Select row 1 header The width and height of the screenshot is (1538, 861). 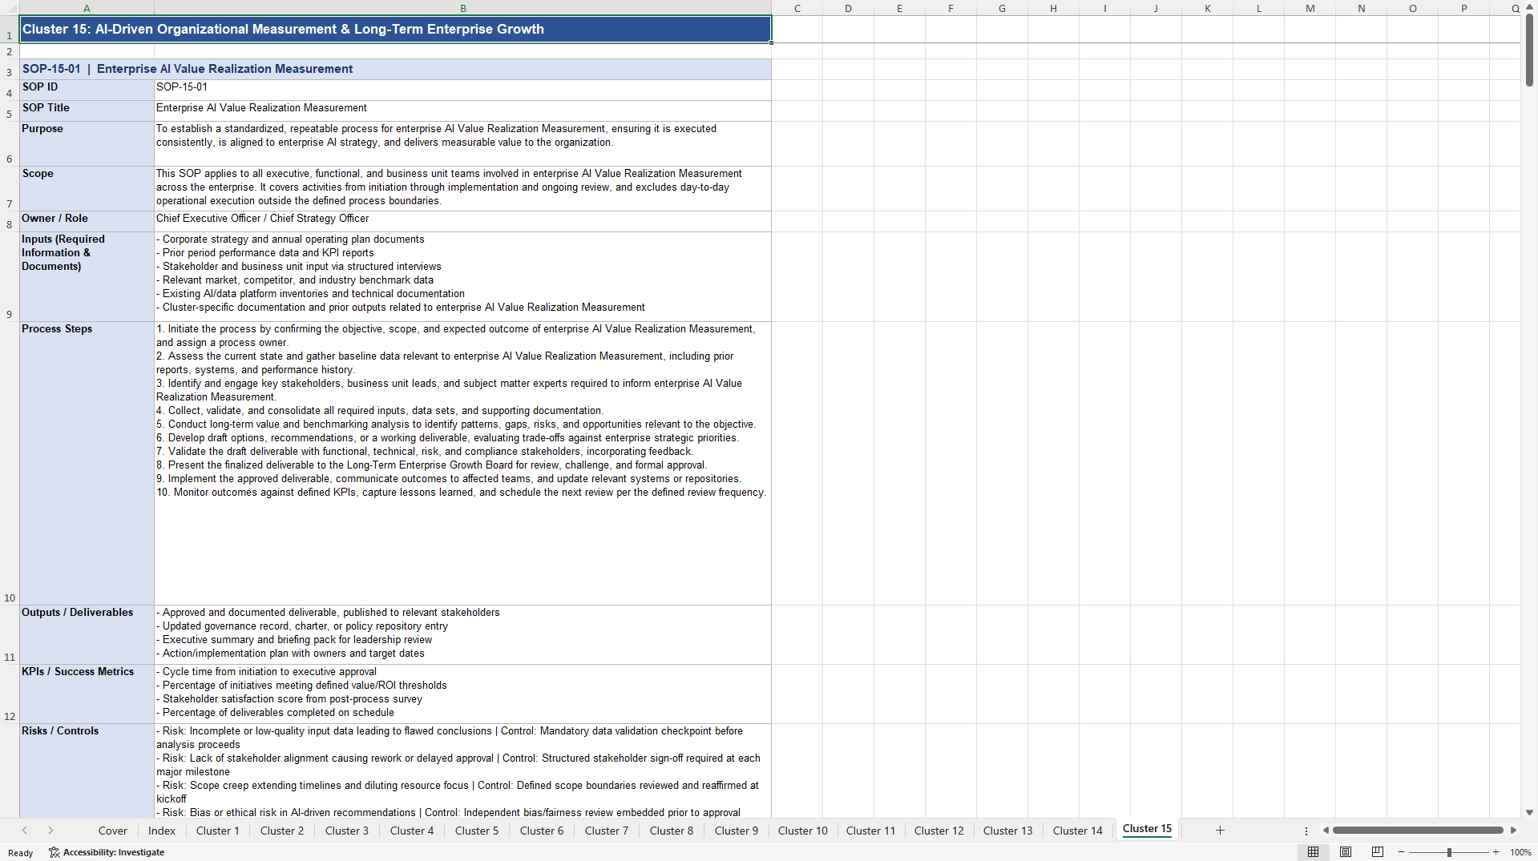(10, 30)
